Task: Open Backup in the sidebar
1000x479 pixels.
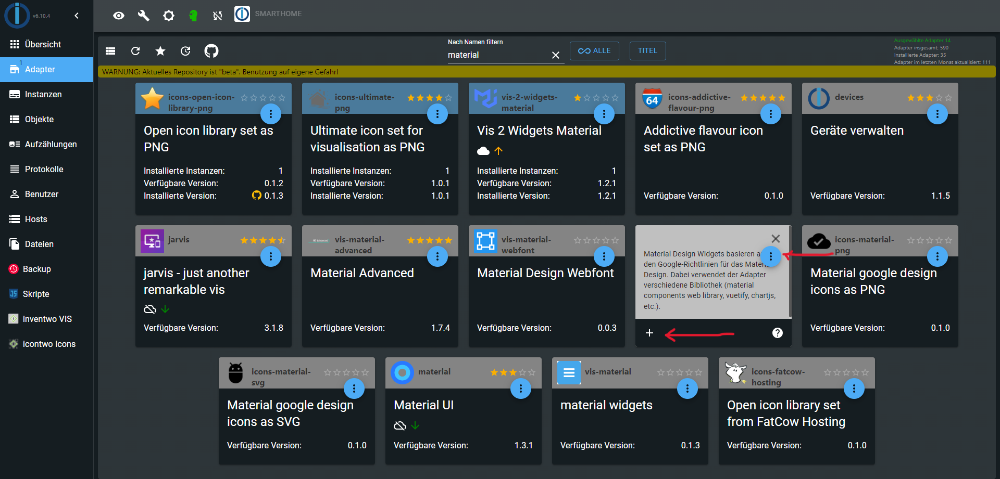Action: click(x=47, y=269)
